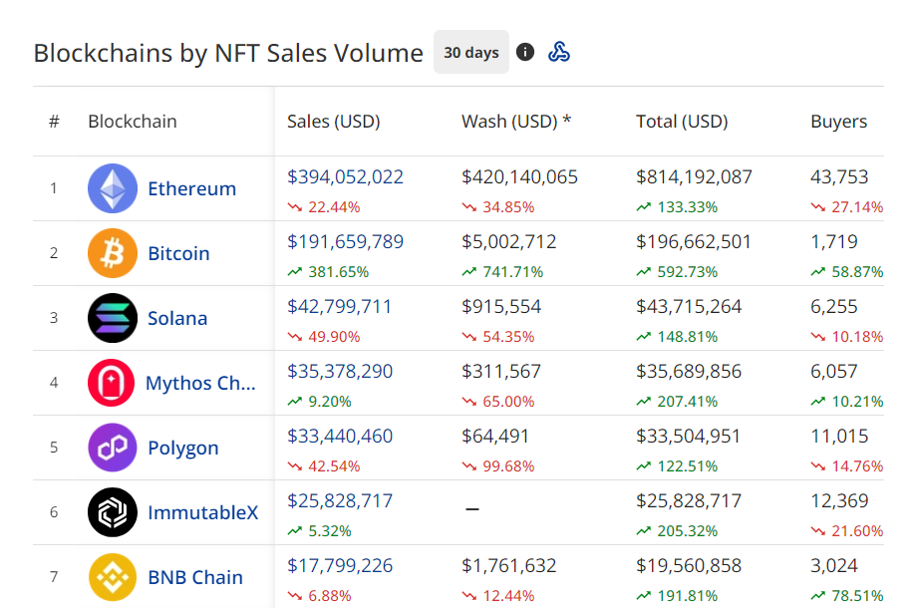
Task: Open the BNB Chain blockchain link
Action: (x=195, y=576)
